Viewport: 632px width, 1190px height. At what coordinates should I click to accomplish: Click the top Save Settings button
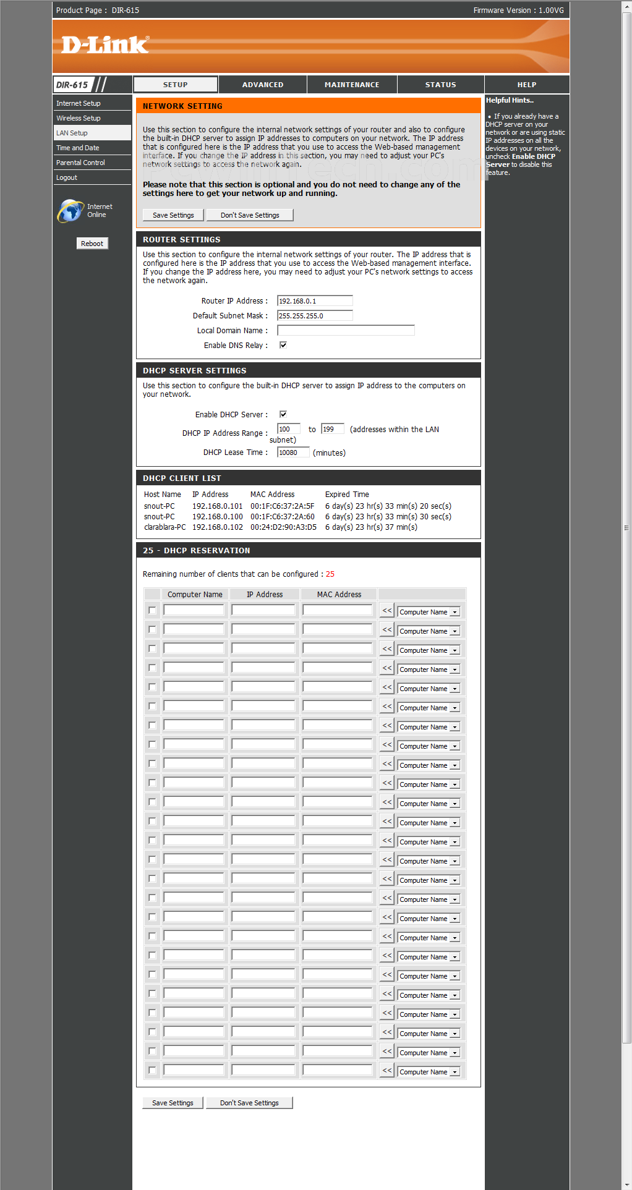pos(173,215)
